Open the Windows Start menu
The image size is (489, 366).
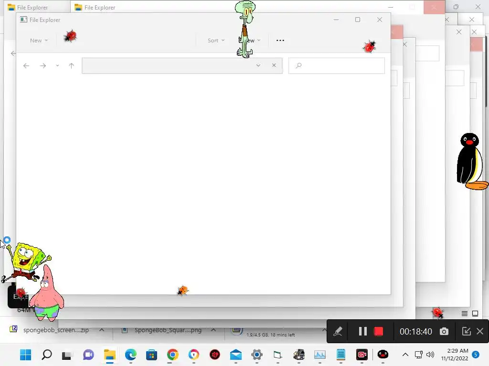click(26, 355)
